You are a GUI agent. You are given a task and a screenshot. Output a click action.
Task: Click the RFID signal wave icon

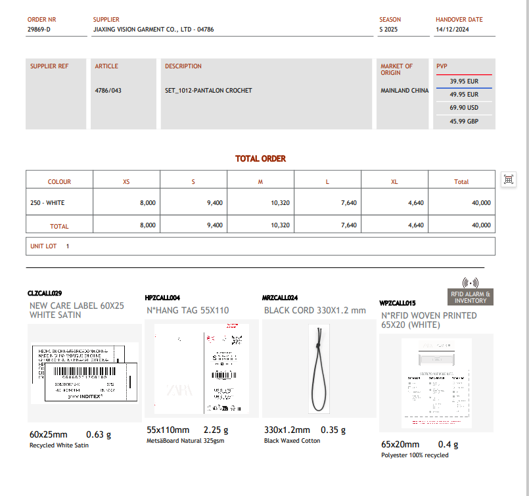(471, 282)
